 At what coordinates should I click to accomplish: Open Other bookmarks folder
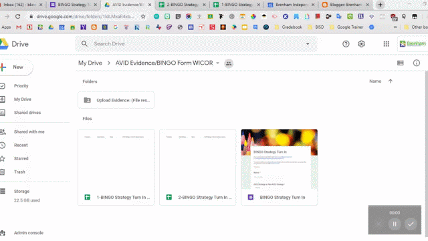[416, 27]
